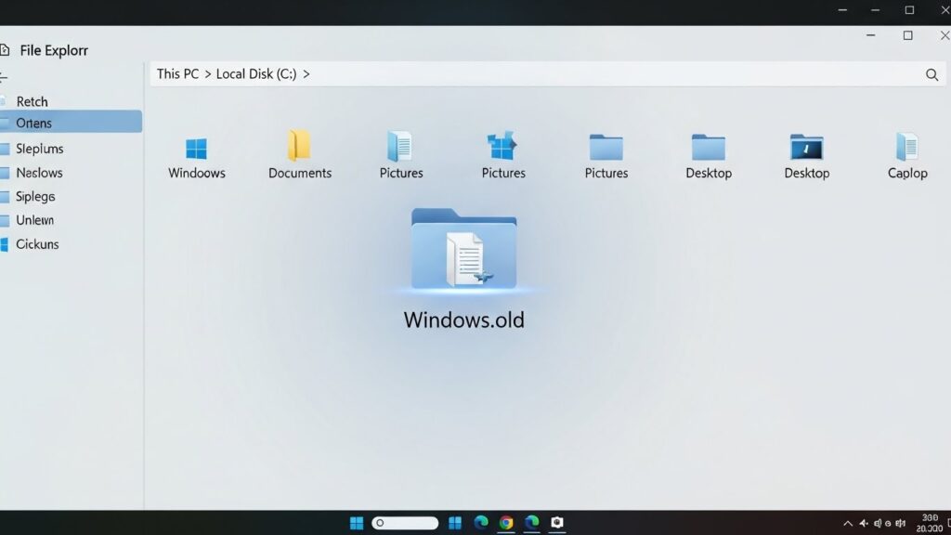Click the taskbar search box
Image resolution: width=951 pixels, height=535 pixels.
point(405,523)
